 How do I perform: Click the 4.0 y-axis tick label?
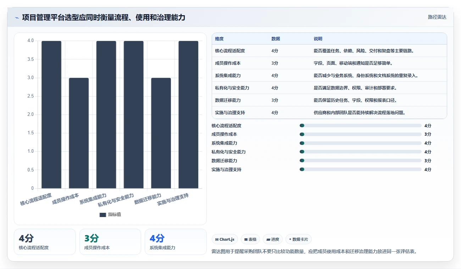[x=30, y=41]
